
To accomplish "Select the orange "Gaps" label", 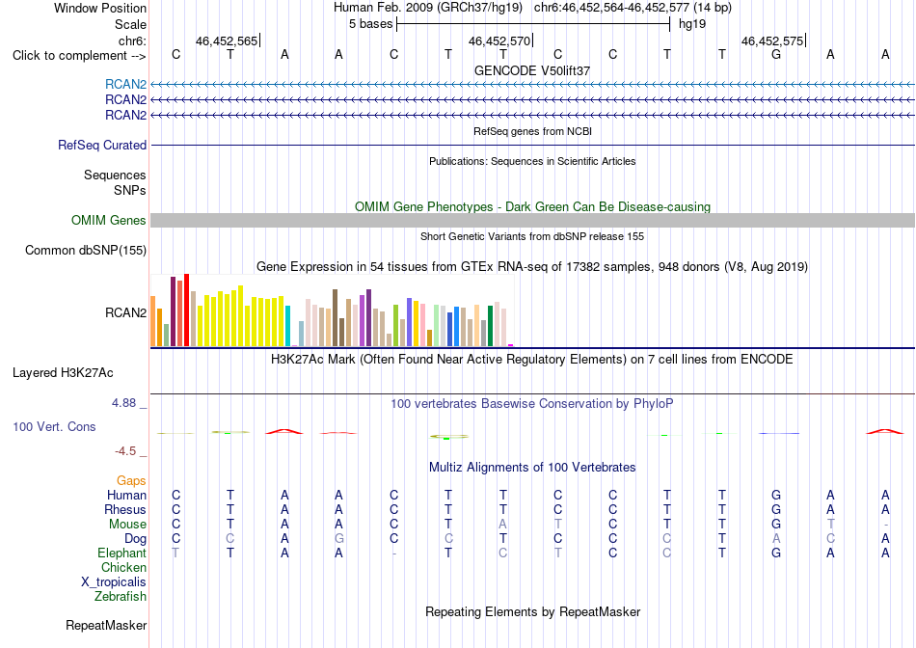I will tap(131, 480).
